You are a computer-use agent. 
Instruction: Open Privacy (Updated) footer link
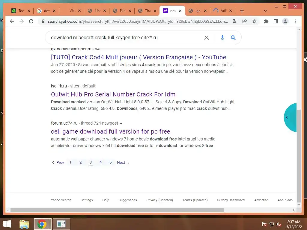coord(159,200)
